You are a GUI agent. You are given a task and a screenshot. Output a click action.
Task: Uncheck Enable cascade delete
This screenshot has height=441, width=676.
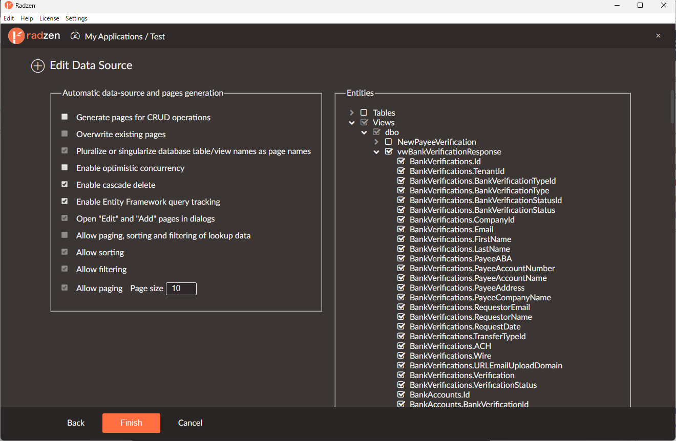[x=65, y=185]
